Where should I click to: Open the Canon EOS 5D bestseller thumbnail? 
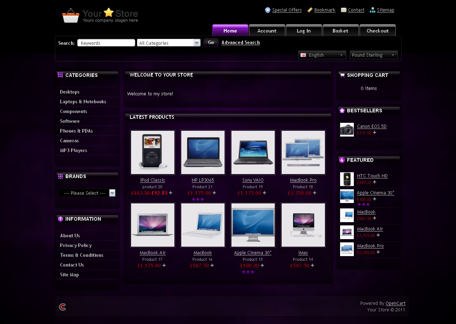pos(347,130)
